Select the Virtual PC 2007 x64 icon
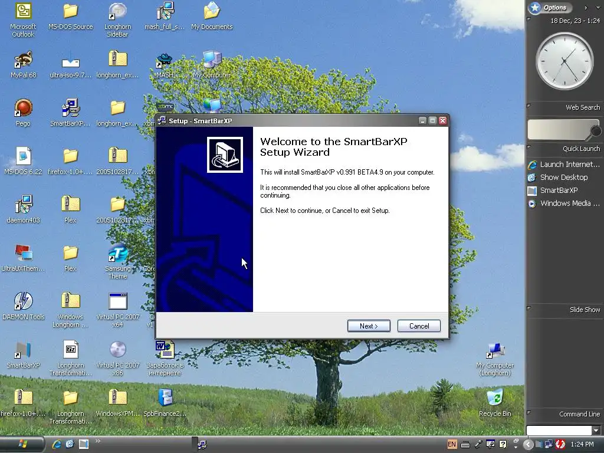The width and height of the screenshot is (604, 453). [117, 310]
